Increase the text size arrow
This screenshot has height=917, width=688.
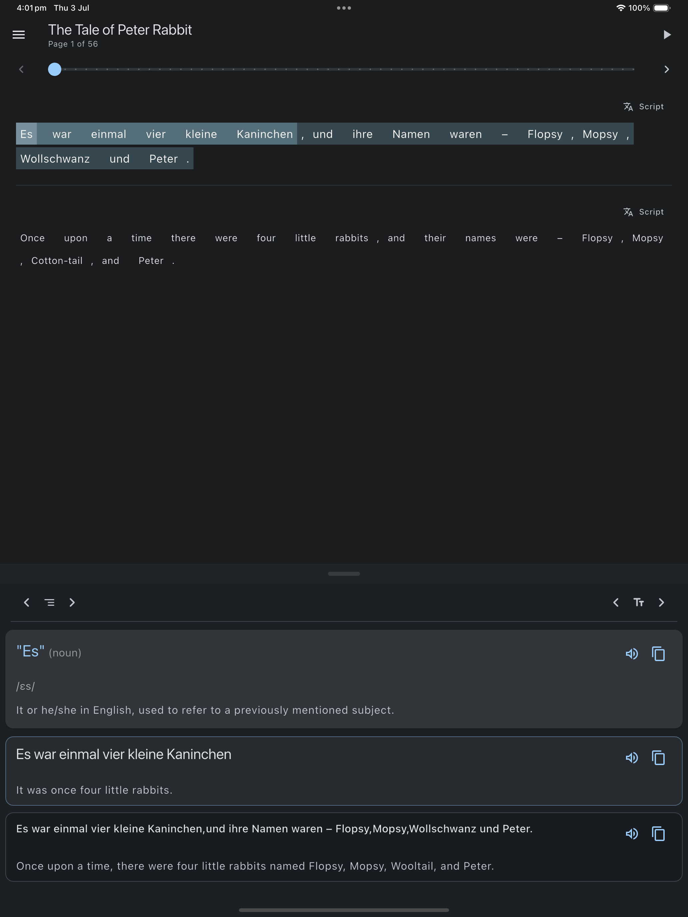point(661,602)
